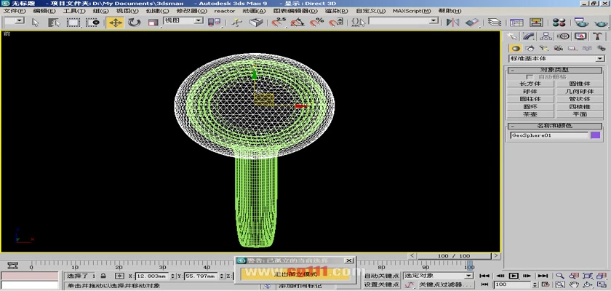The image size is (611, 291).
Task: Click the Align tool icon
Action: pyautogui.click(x=472, y=23)
